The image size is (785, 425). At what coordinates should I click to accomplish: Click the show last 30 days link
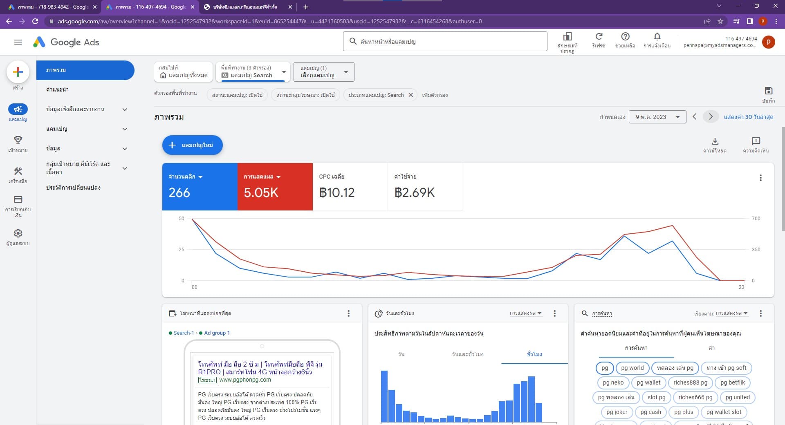pyautogui.click(x=748, y=117)
